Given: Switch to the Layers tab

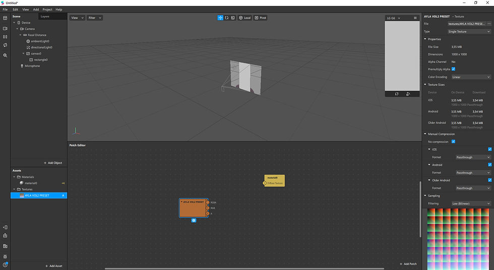Looking at the screenshot, I should pyautogui.click(x=45, y=16).
